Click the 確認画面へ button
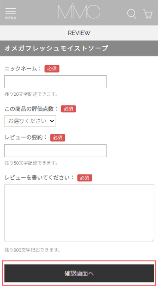The height and width of the screenshot is (289, 158). [79, 273]
